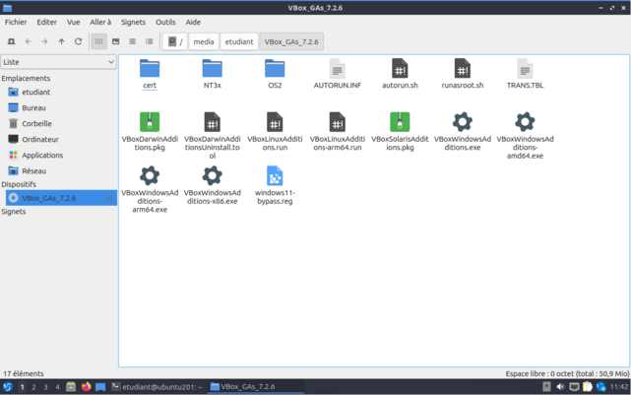Open the Aller à menu
The image size is (631, 395).
[x=100, y=22]
